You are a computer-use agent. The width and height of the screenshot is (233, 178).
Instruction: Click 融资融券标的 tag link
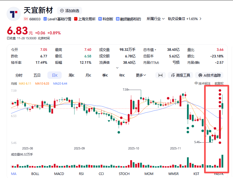pyautogui.click(x=131, y=19)
